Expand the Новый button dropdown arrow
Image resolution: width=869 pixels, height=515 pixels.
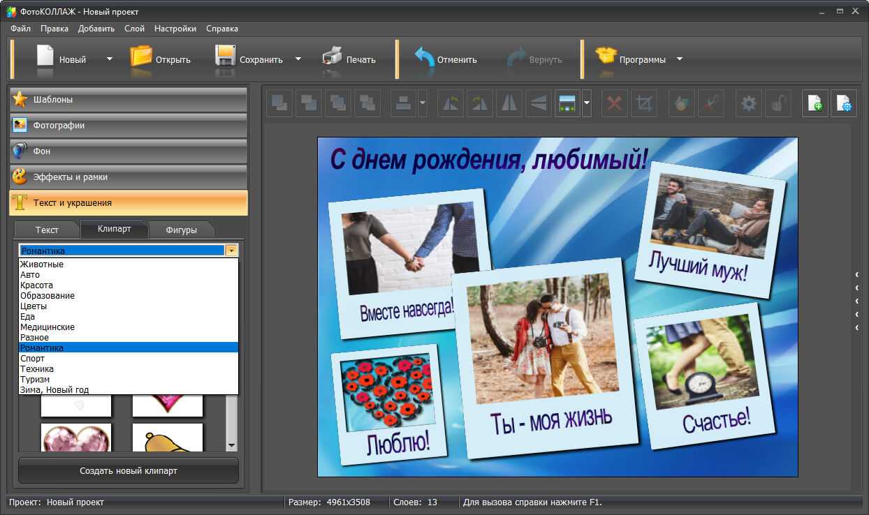click(x=110, y=59)
